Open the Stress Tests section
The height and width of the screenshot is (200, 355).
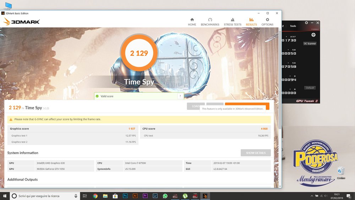click(233, 22)
